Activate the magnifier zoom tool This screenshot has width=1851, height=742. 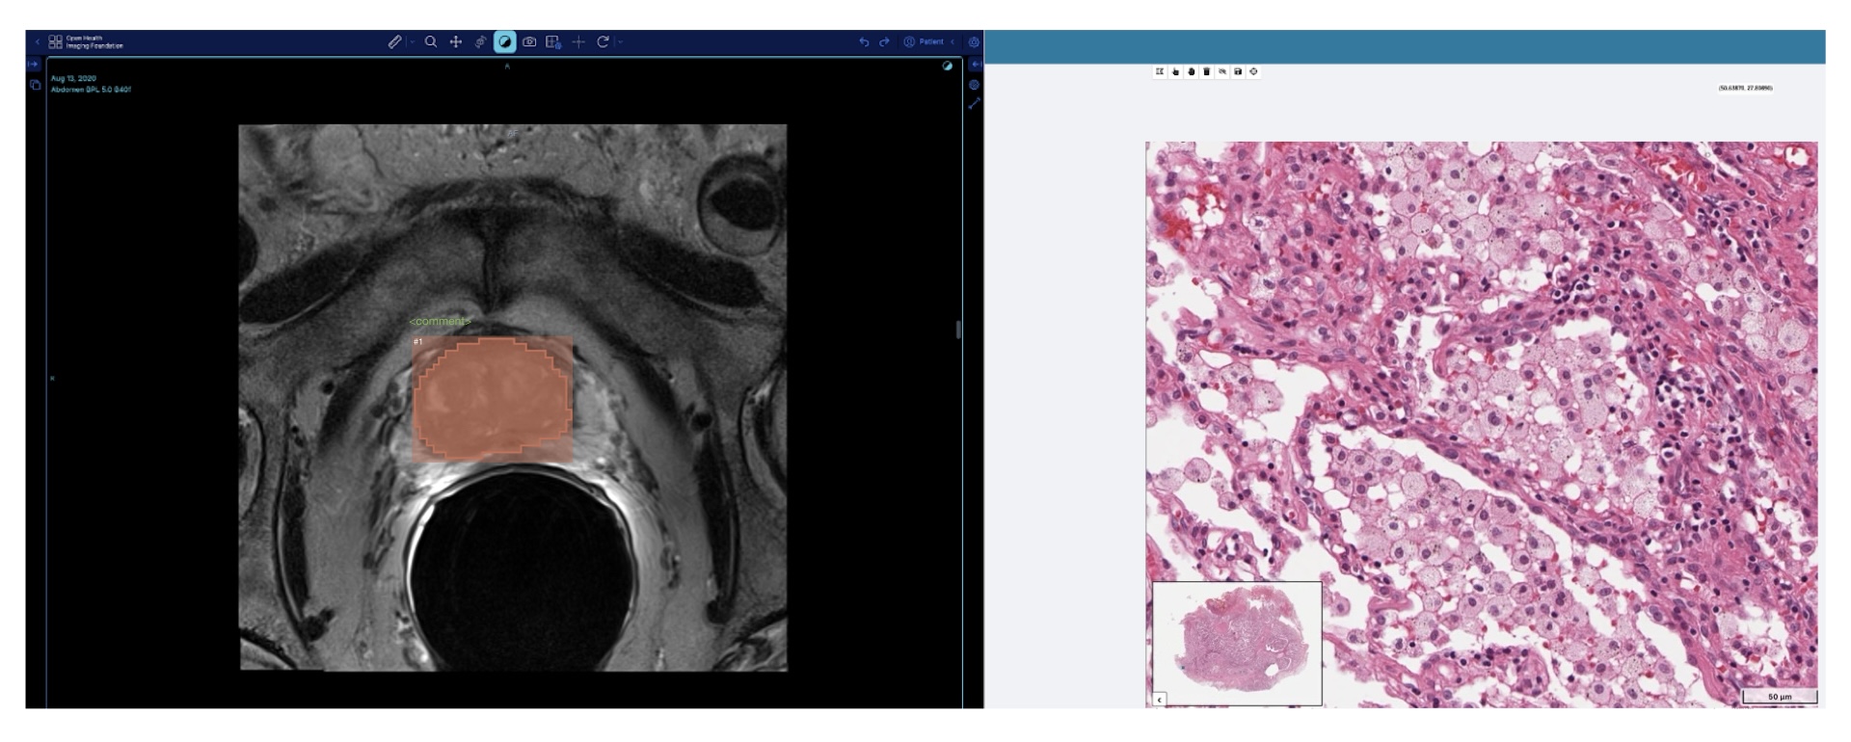[431, 42]
